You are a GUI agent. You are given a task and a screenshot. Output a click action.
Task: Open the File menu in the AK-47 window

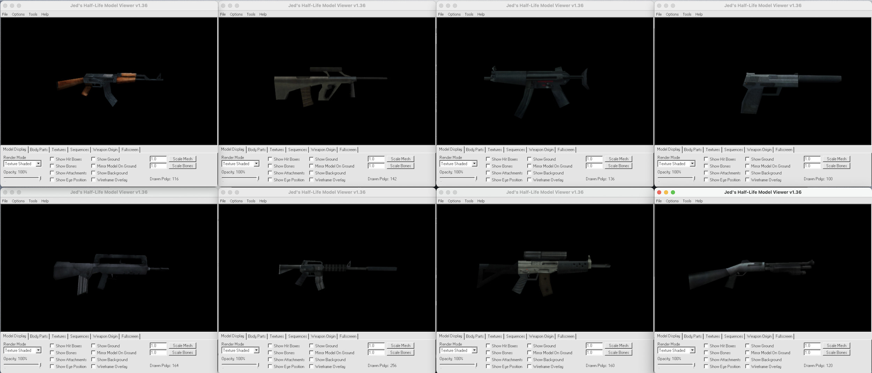coord(5,14)
